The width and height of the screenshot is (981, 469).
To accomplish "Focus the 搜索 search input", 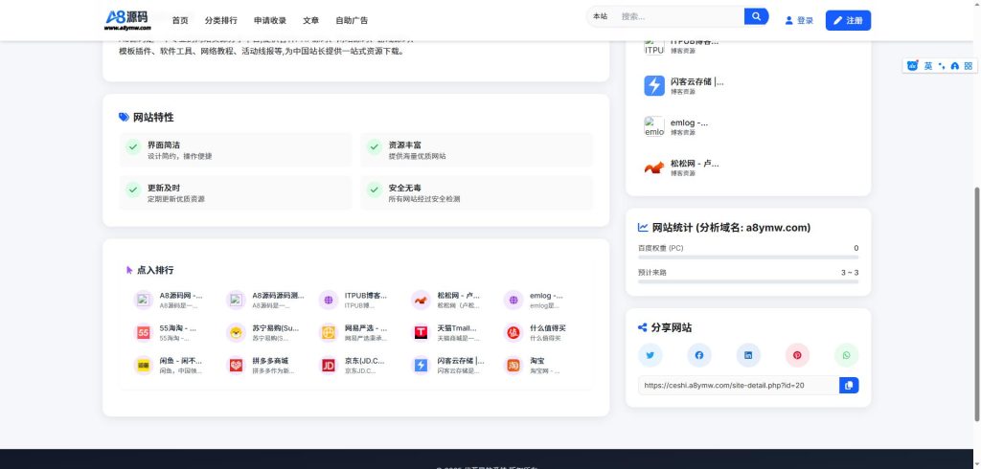I will 678,16.
